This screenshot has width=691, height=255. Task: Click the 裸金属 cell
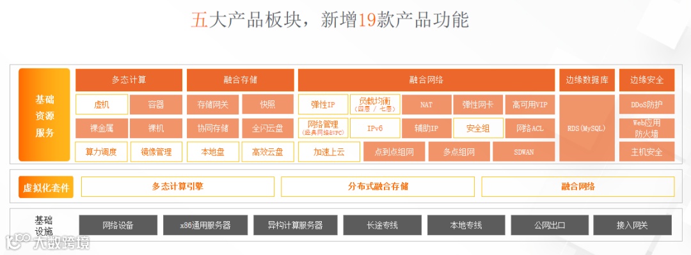point(102,128)
